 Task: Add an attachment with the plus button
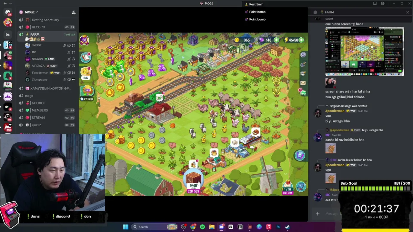point(317,214)
